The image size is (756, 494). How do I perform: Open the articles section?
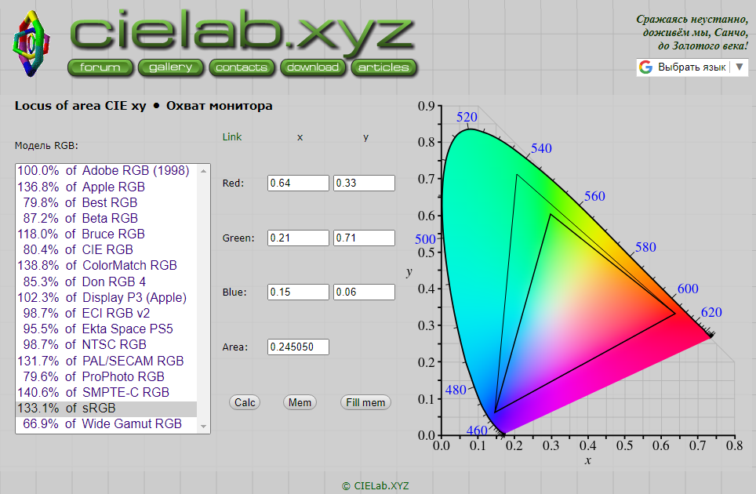(x=383, y=67)
